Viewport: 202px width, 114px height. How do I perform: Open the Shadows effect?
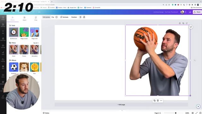14,67
